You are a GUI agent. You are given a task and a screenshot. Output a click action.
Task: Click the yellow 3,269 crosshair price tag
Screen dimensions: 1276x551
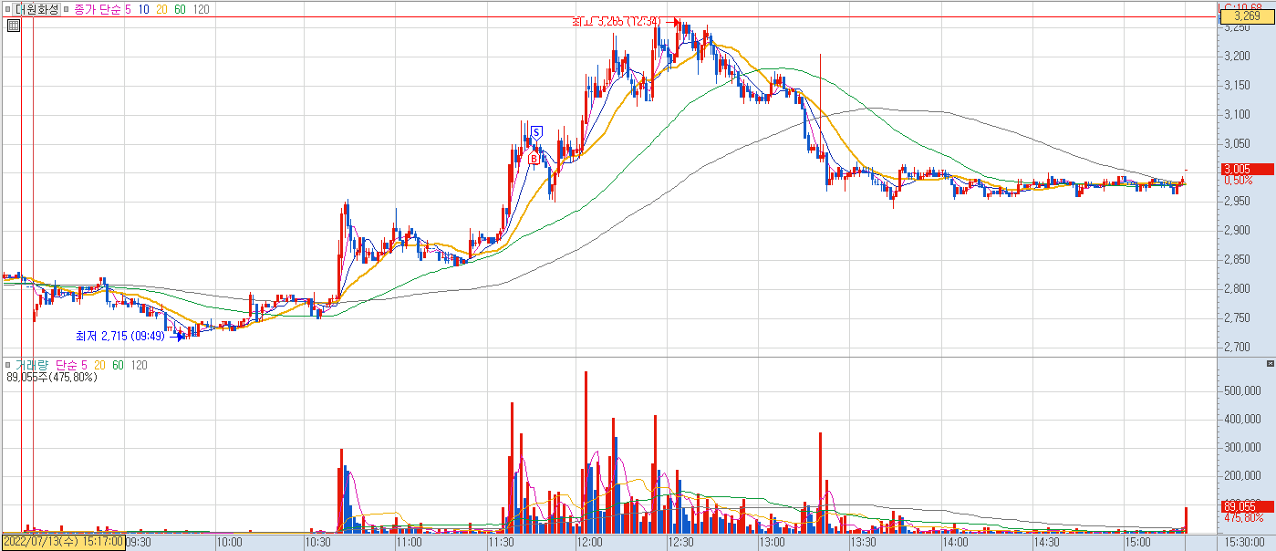point(1246,16)
